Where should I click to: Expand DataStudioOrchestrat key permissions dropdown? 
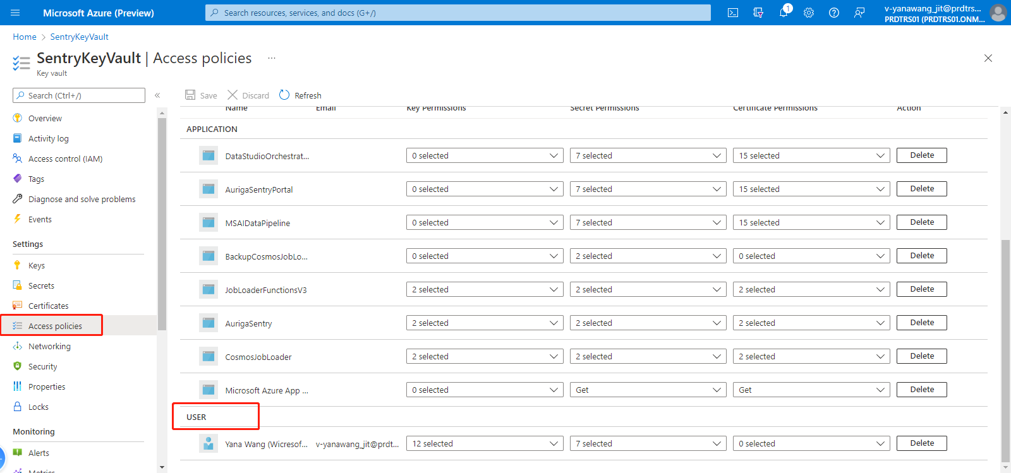pyautogui.click(x=485, y=155)
